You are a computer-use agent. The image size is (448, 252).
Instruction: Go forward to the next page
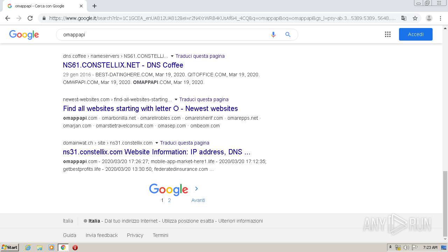click(19, 18)
